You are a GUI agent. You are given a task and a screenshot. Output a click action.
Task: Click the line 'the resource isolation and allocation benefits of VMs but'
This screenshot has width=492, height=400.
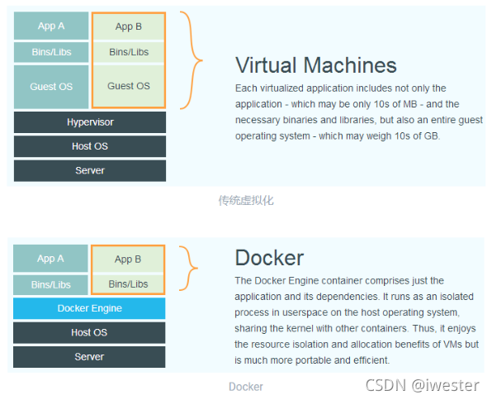coord(357,345)
